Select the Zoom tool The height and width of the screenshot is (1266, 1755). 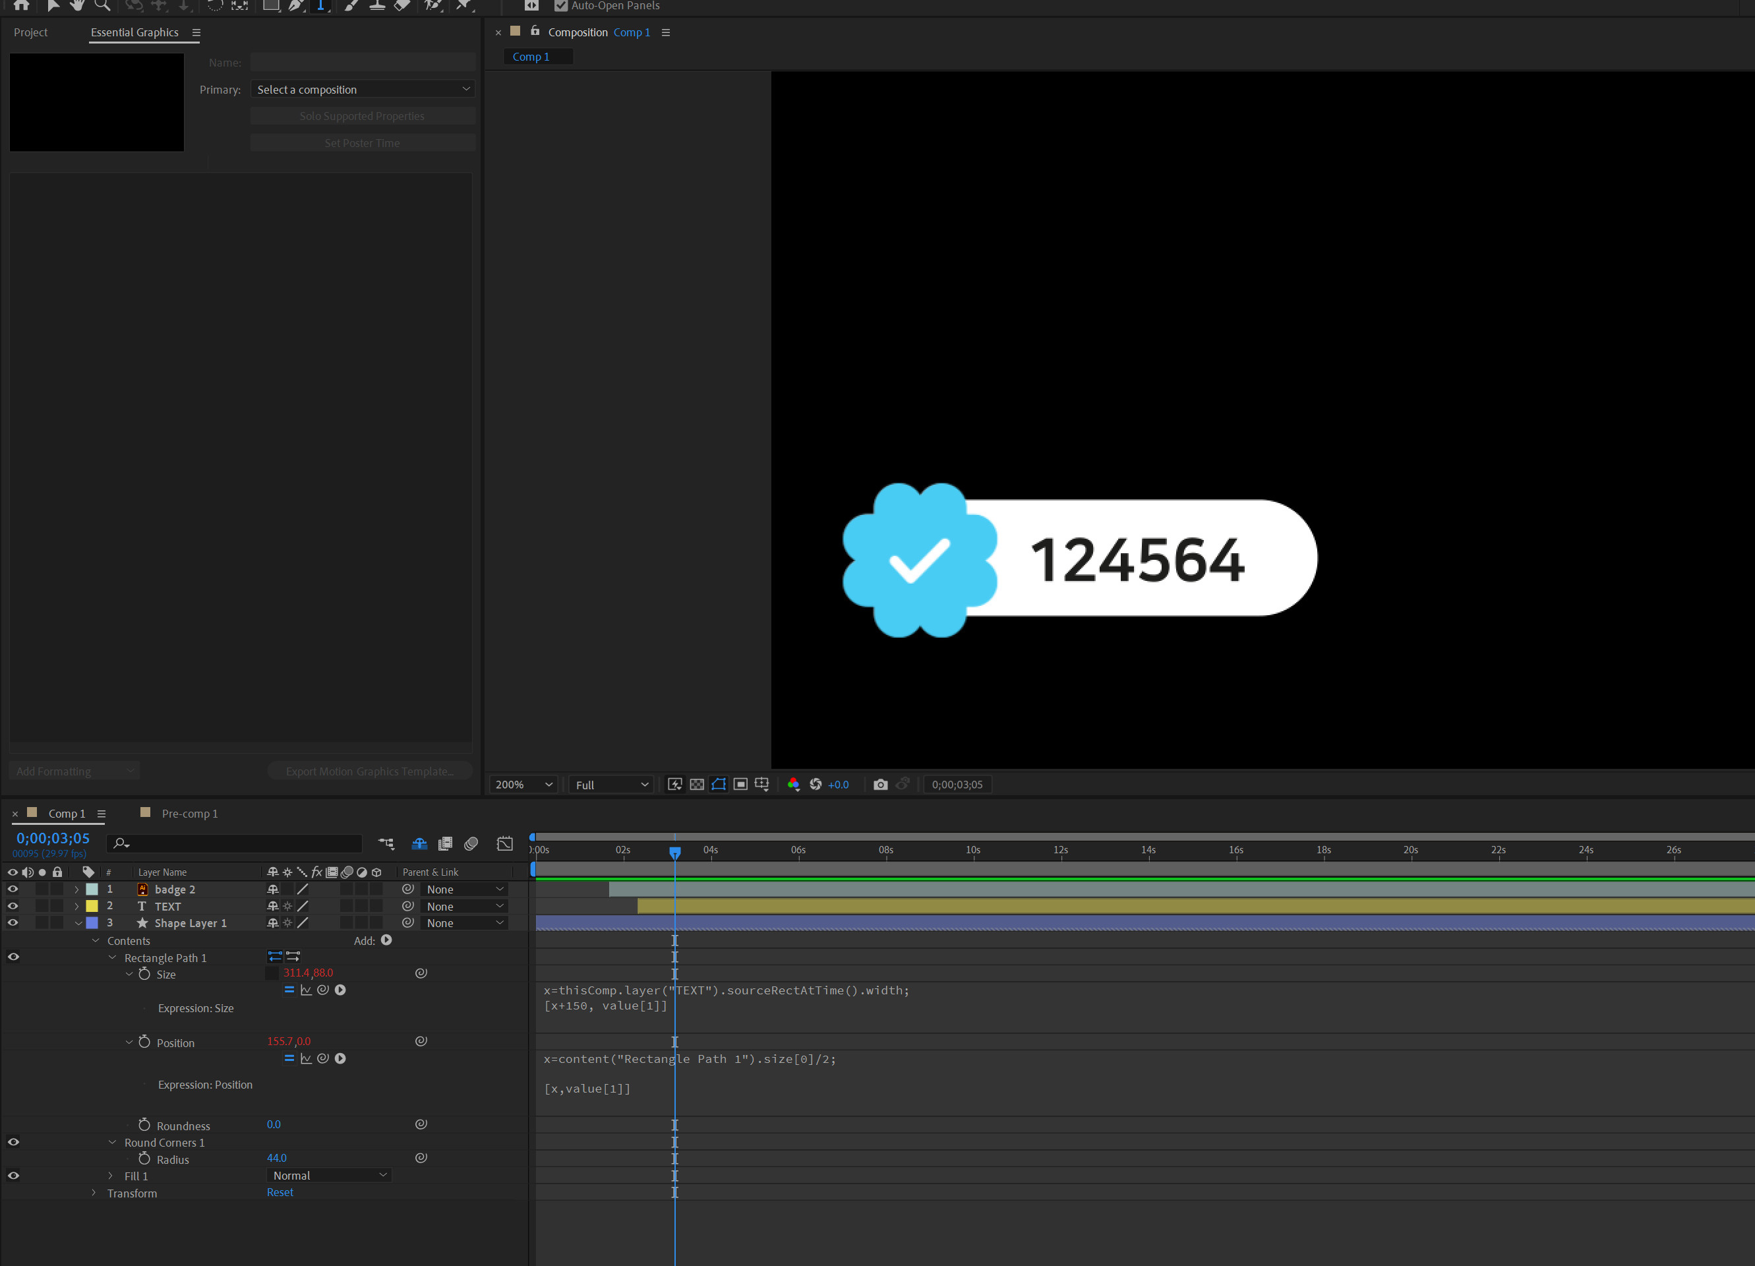(102, 5)
